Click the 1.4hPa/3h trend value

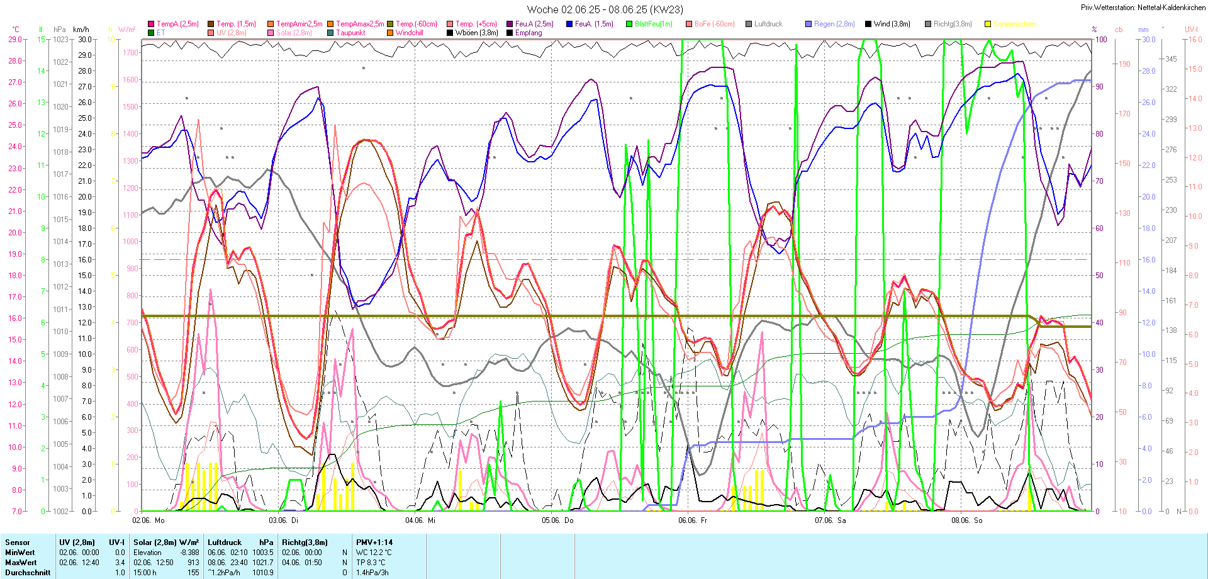[x=372, y=573]
